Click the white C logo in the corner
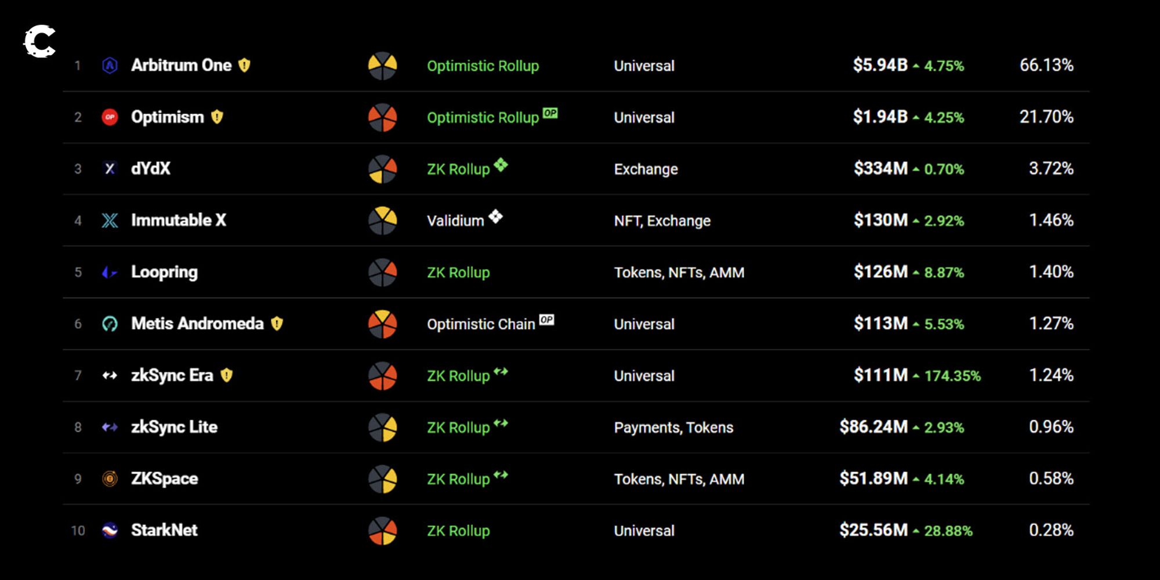The height and width of the screenshot is (580, 1160). [x=39, y=42]
